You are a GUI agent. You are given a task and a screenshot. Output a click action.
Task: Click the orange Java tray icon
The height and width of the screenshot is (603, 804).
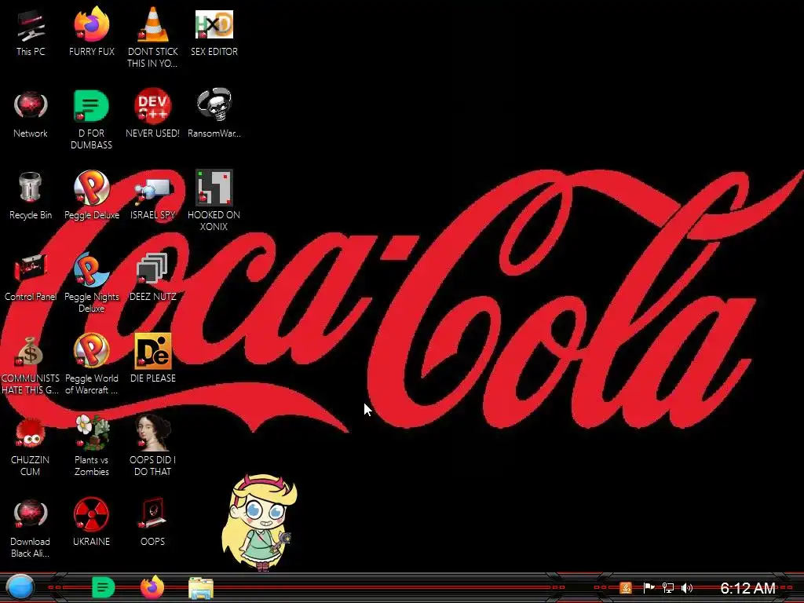626,588
